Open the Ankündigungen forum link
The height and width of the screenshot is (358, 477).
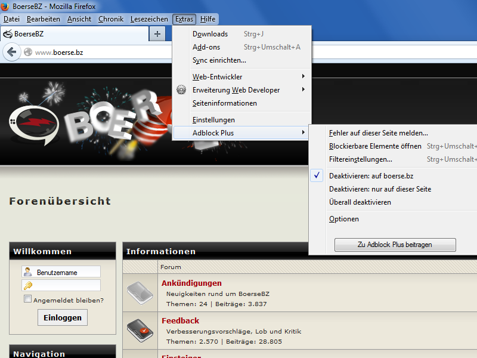click(191, 283)
